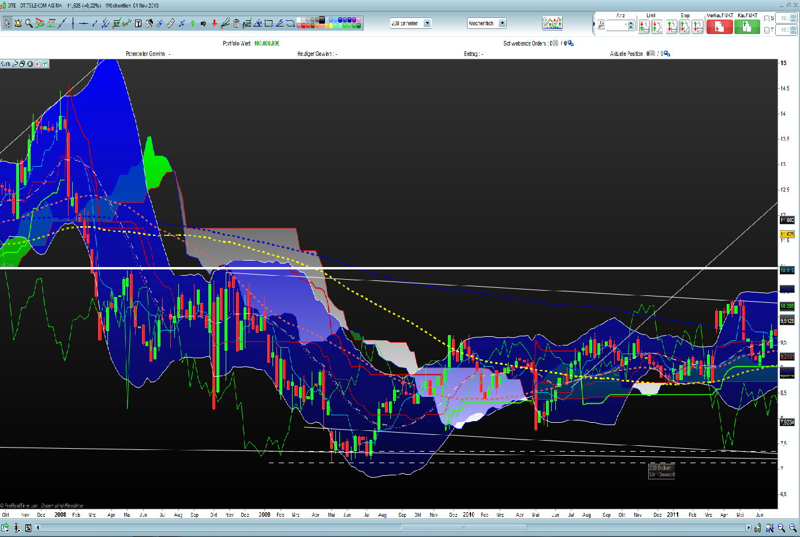800x537 pixels.
Task: Click the S value stepper arrows
Action: point(794,18)
